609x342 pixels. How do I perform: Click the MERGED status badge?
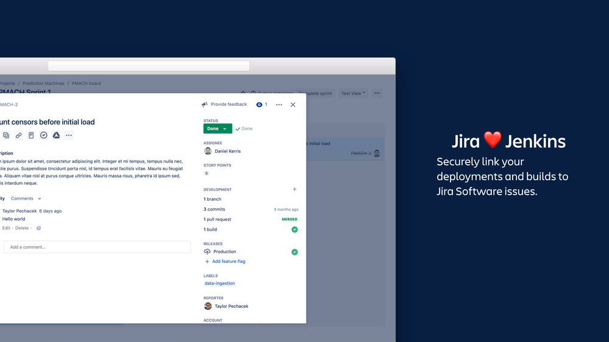click(290, 220)
